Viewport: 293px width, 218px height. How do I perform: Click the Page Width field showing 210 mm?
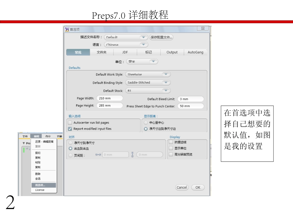point(110,98)
